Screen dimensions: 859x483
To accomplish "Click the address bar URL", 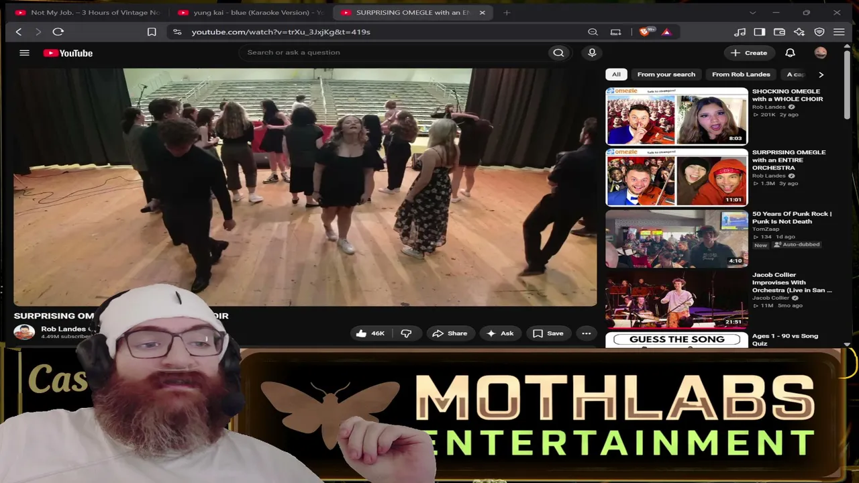I will 281,32.
